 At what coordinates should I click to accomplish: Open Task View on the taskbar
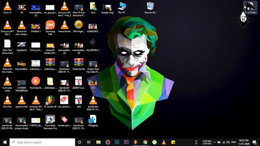pyautogui.click(x=89, y=142)
